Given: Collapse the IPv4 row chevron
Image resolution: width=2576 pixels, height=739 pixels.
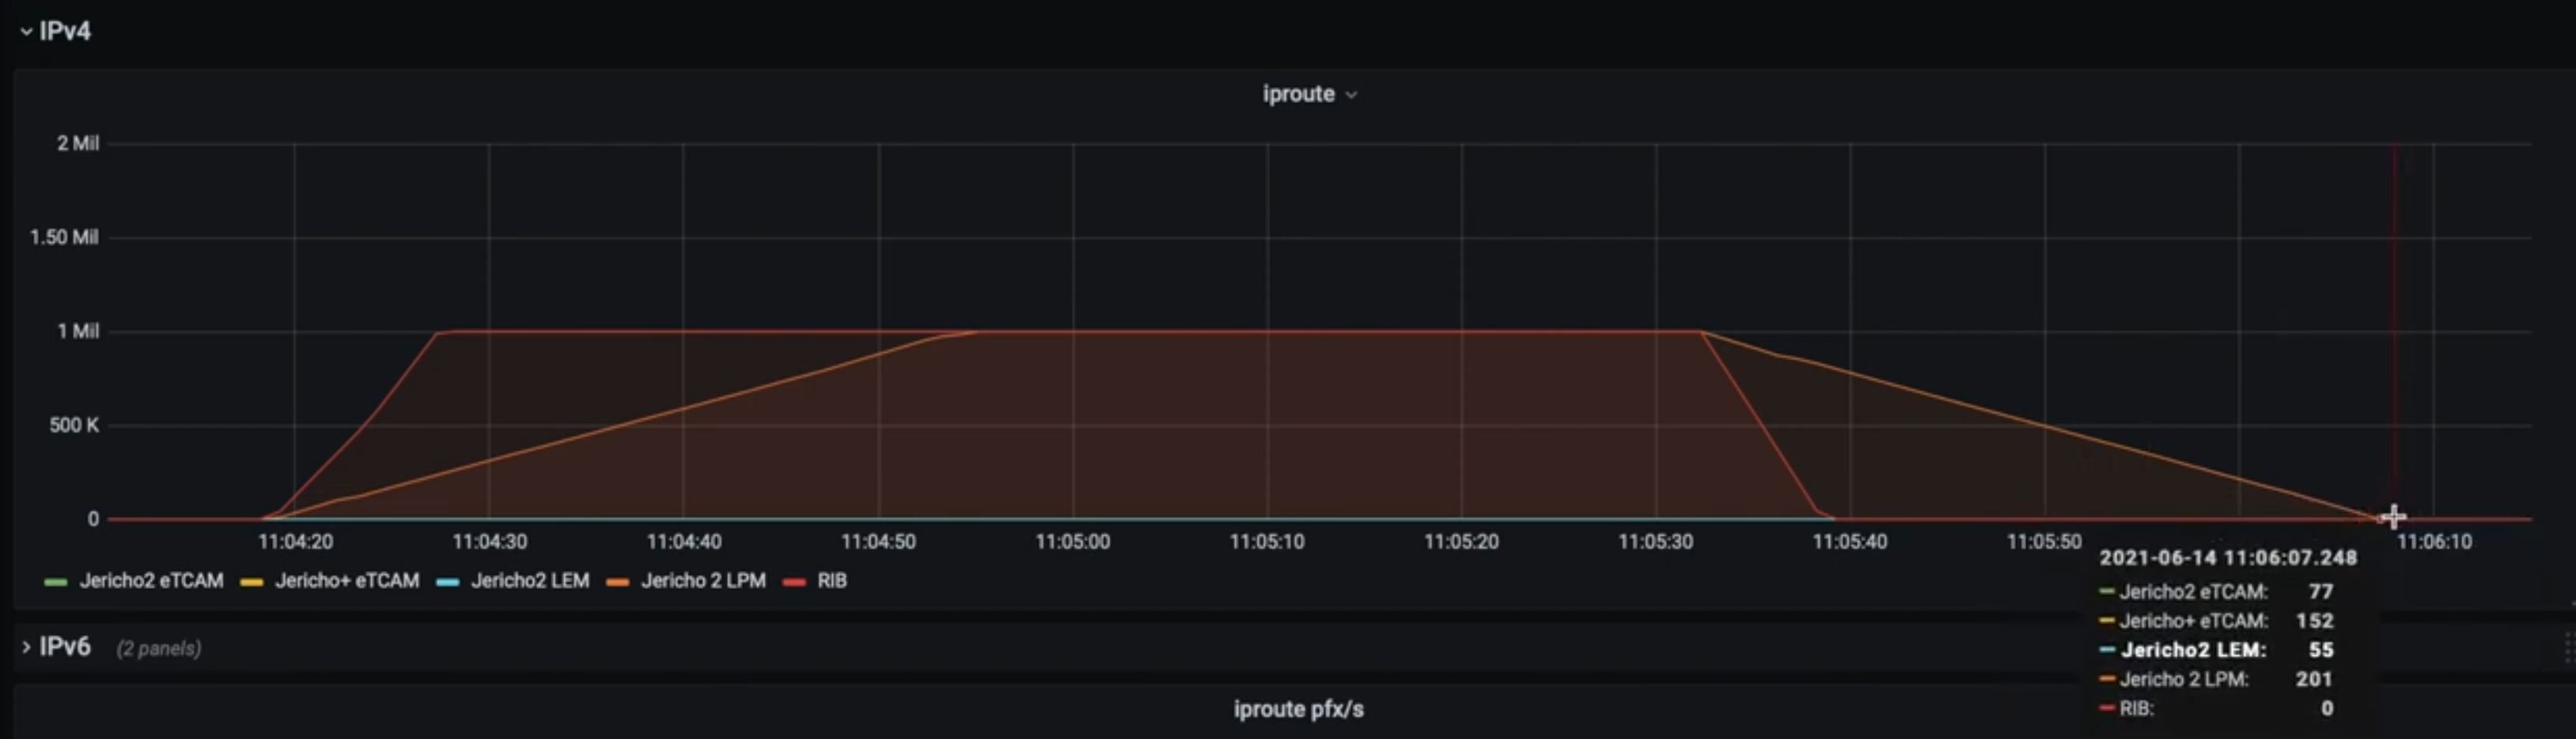Looking at the screenshot, I should [x=25, y=32].
